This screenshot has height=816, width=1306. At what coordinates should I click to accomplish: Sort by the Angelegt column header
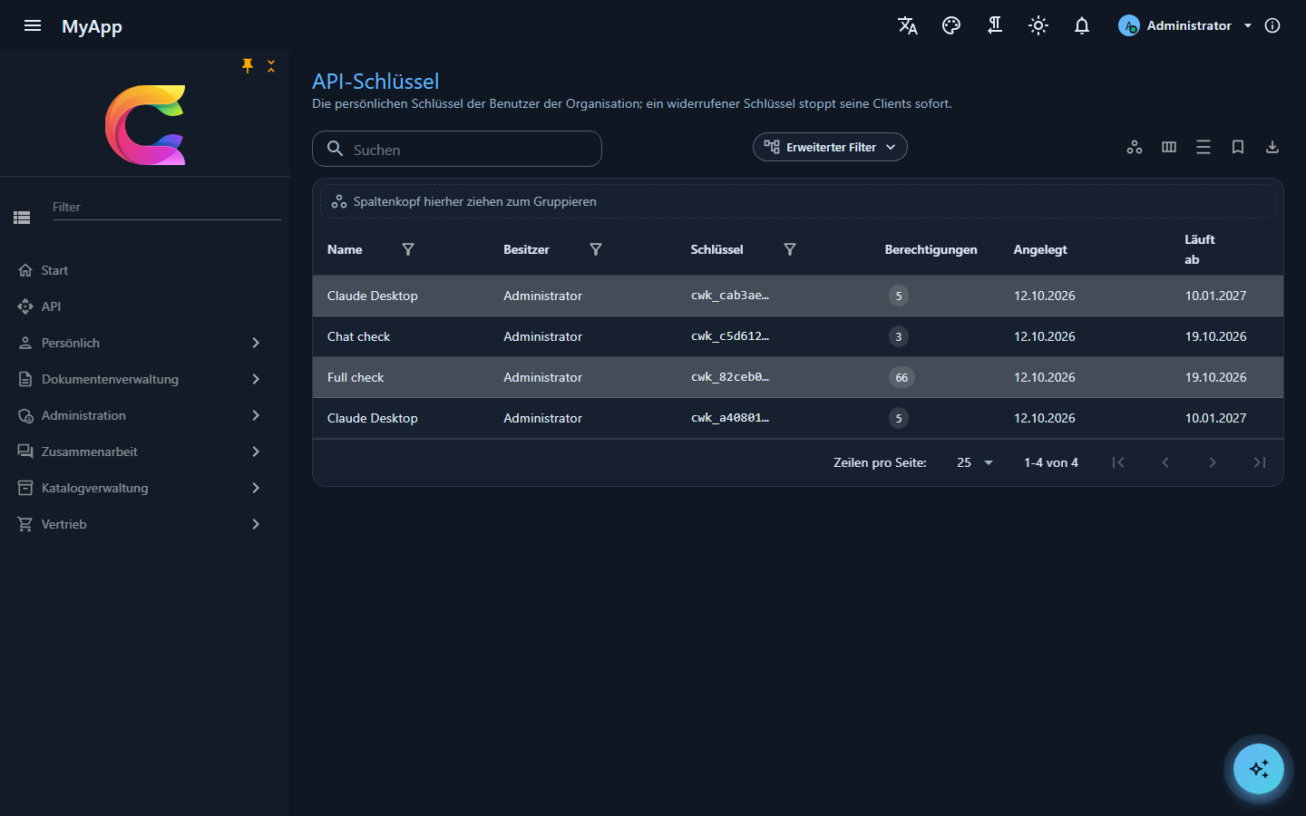tap(1040, 249)
